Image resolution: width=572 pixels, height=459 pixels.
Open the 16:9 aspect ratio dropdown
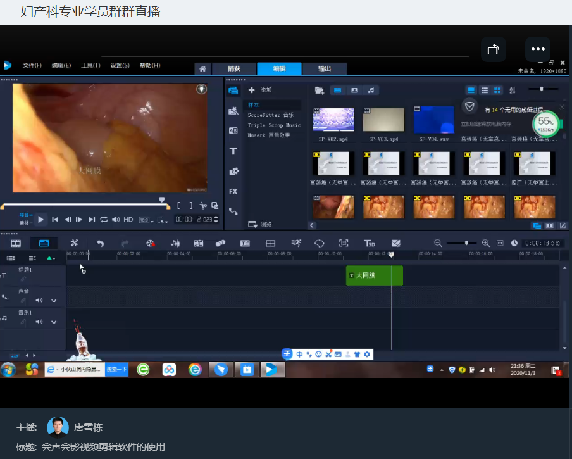coord(146,220)
